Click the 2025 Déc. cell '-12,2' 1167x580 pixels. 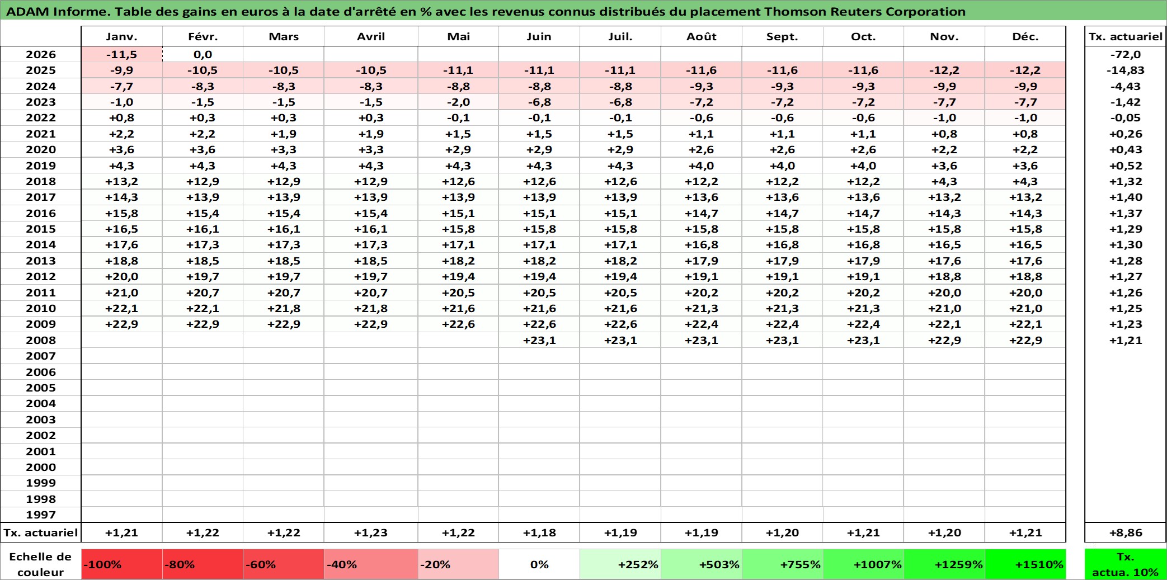click(1025, 70)
